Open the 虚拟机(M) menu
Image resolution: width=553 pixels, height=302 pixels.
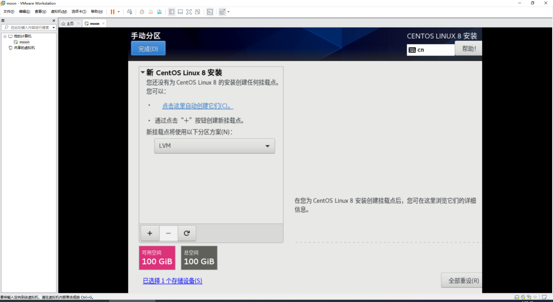[x=59, y=12]
